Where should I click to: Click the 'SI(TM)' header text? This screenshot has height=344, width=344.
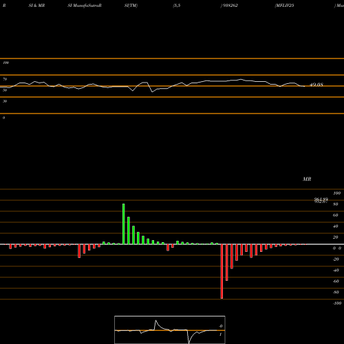pos(131,6)
